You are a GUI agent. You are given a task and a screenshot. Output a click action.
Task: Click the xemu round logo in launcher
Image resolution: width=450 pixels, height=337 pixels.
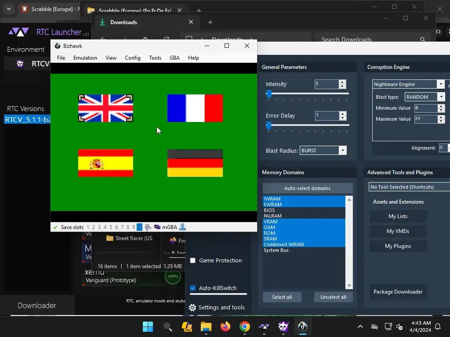point(173,276)
